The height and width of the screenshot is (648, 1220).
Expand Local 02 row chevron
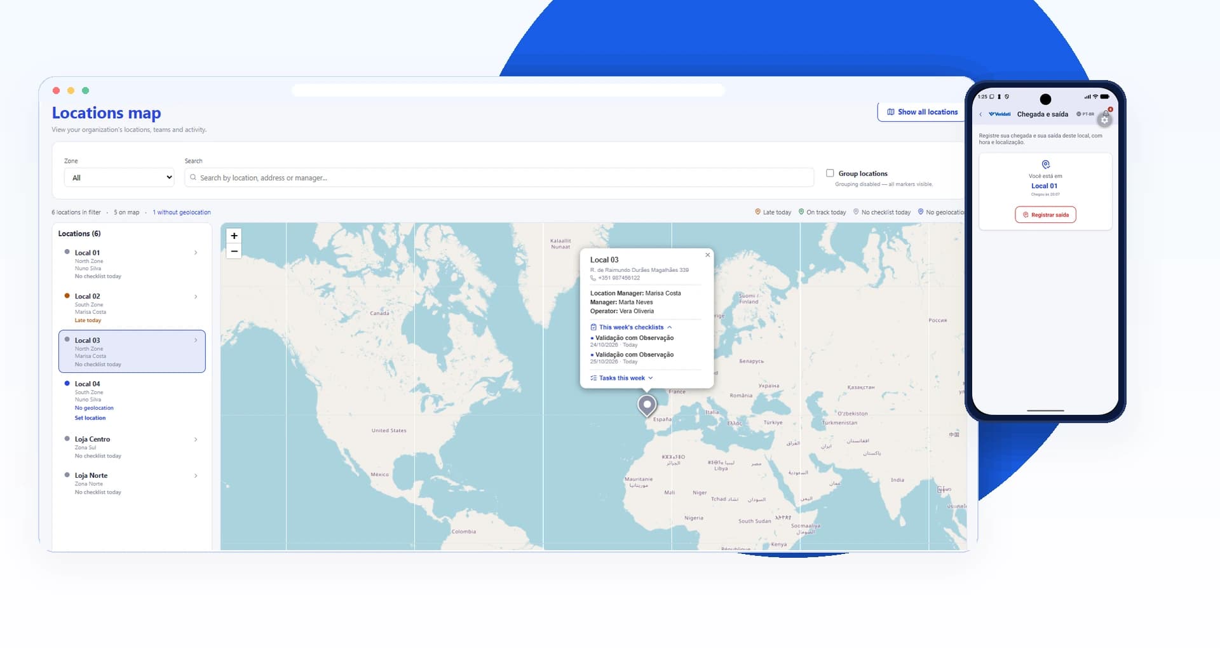[195, 297]
